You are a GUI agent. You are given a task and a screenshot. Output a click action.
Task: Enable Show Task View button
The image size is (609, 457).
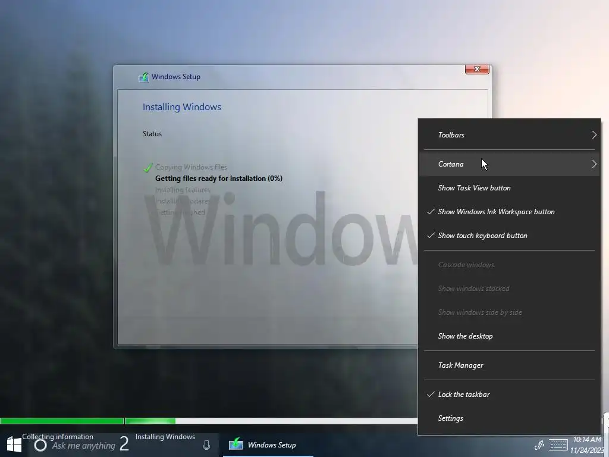509,188
